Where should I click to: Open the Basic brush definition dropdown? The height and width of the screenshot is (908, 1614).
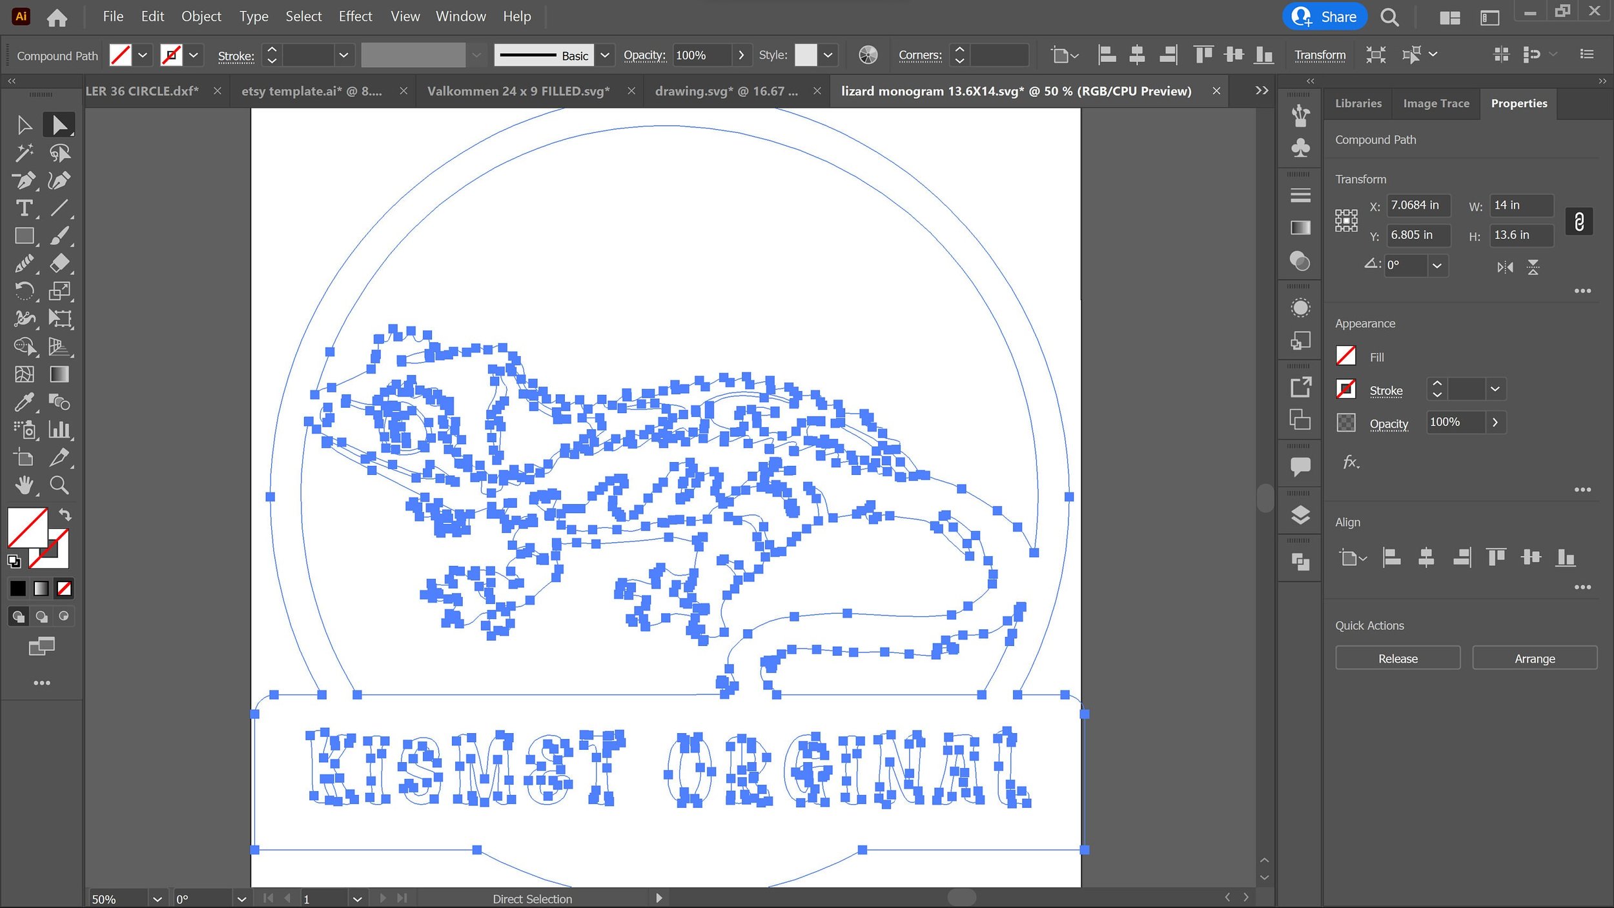[x=605, y=55]
